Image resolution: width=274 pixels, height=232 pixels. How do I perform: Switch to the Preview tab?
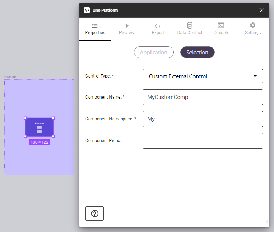127,29
